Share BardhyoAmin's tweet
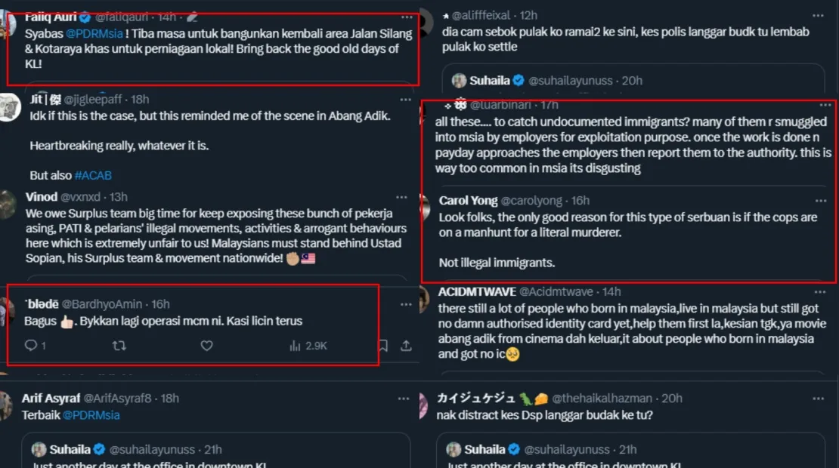The width and height of the screenshot is (839, 468). 406,346
